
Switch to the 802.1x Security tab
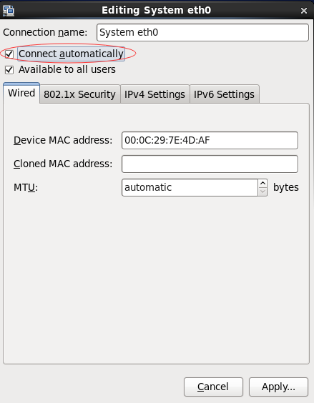[x=80, y=94]
